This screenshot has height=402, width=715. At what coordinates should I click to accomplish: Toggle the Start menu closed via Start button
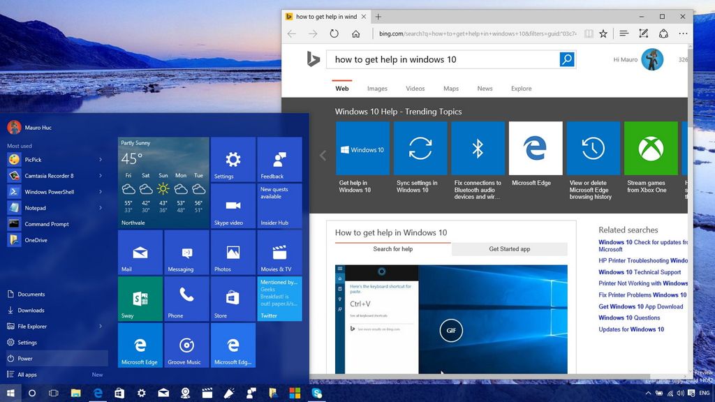(x=10, y=393)
